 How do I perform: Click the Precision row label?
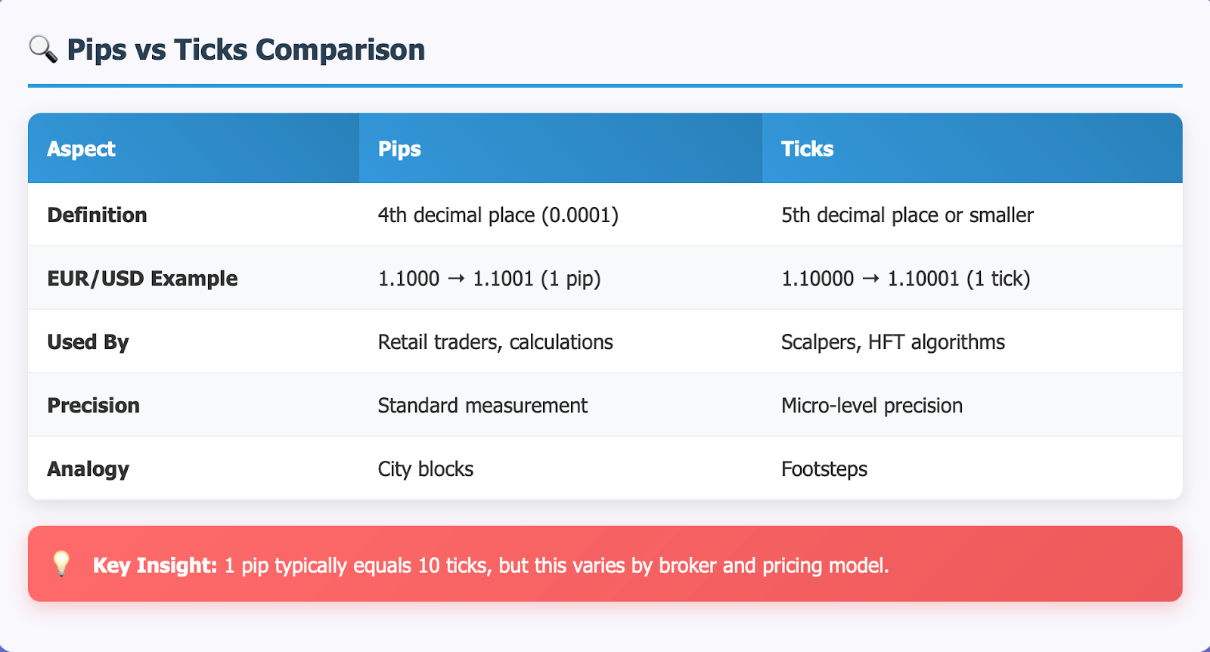pyautogui.click(x=93, y=406)
